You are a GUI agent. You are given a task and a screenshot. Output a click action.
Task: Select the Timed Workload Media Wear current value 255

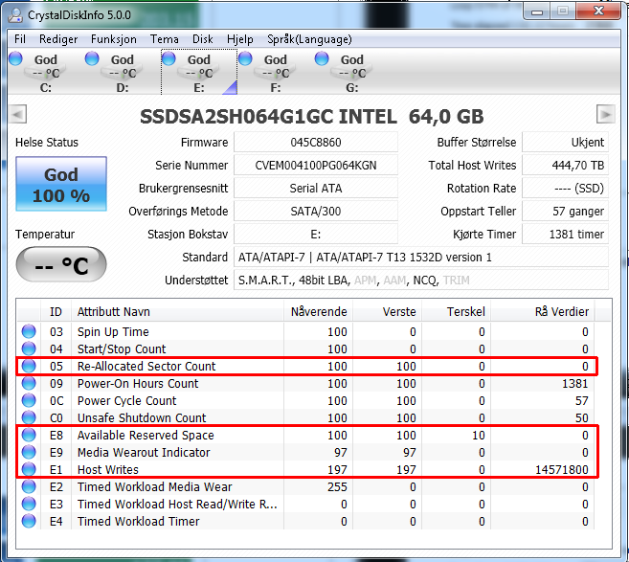click(337, 487)
